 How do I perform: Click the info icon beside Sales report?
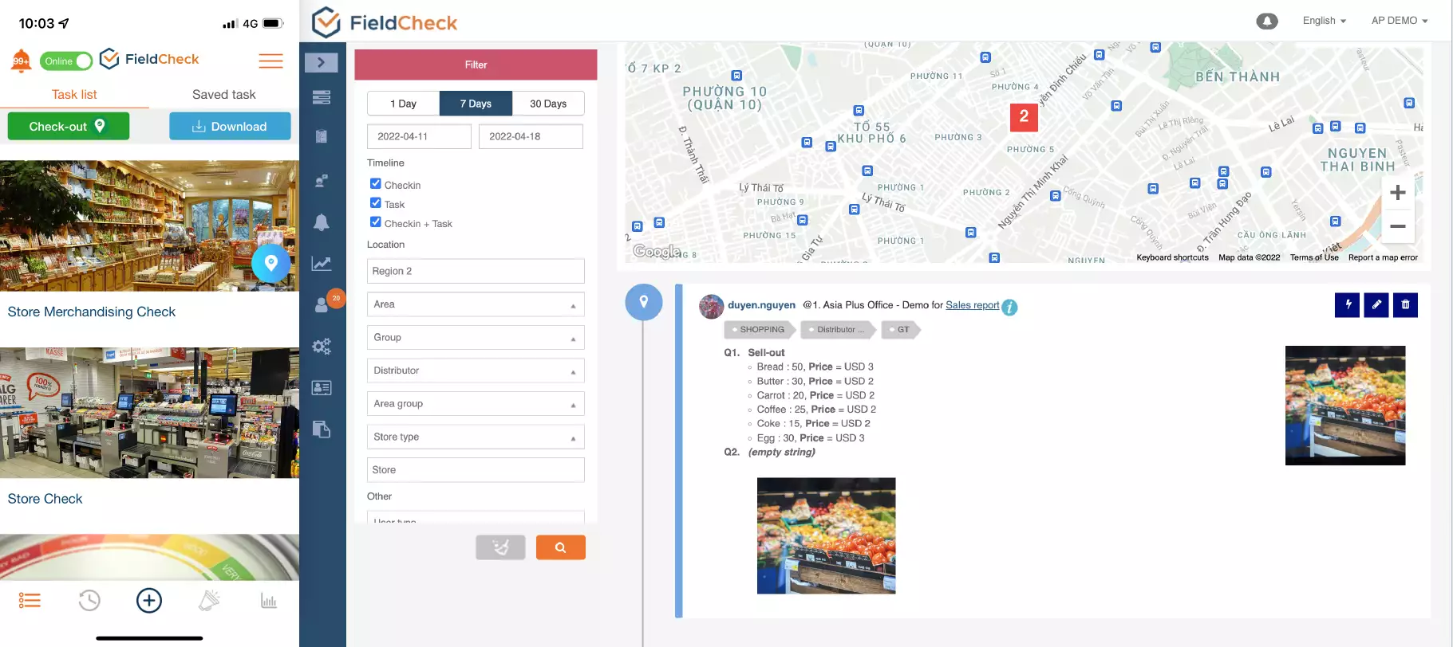(1009, 307)
